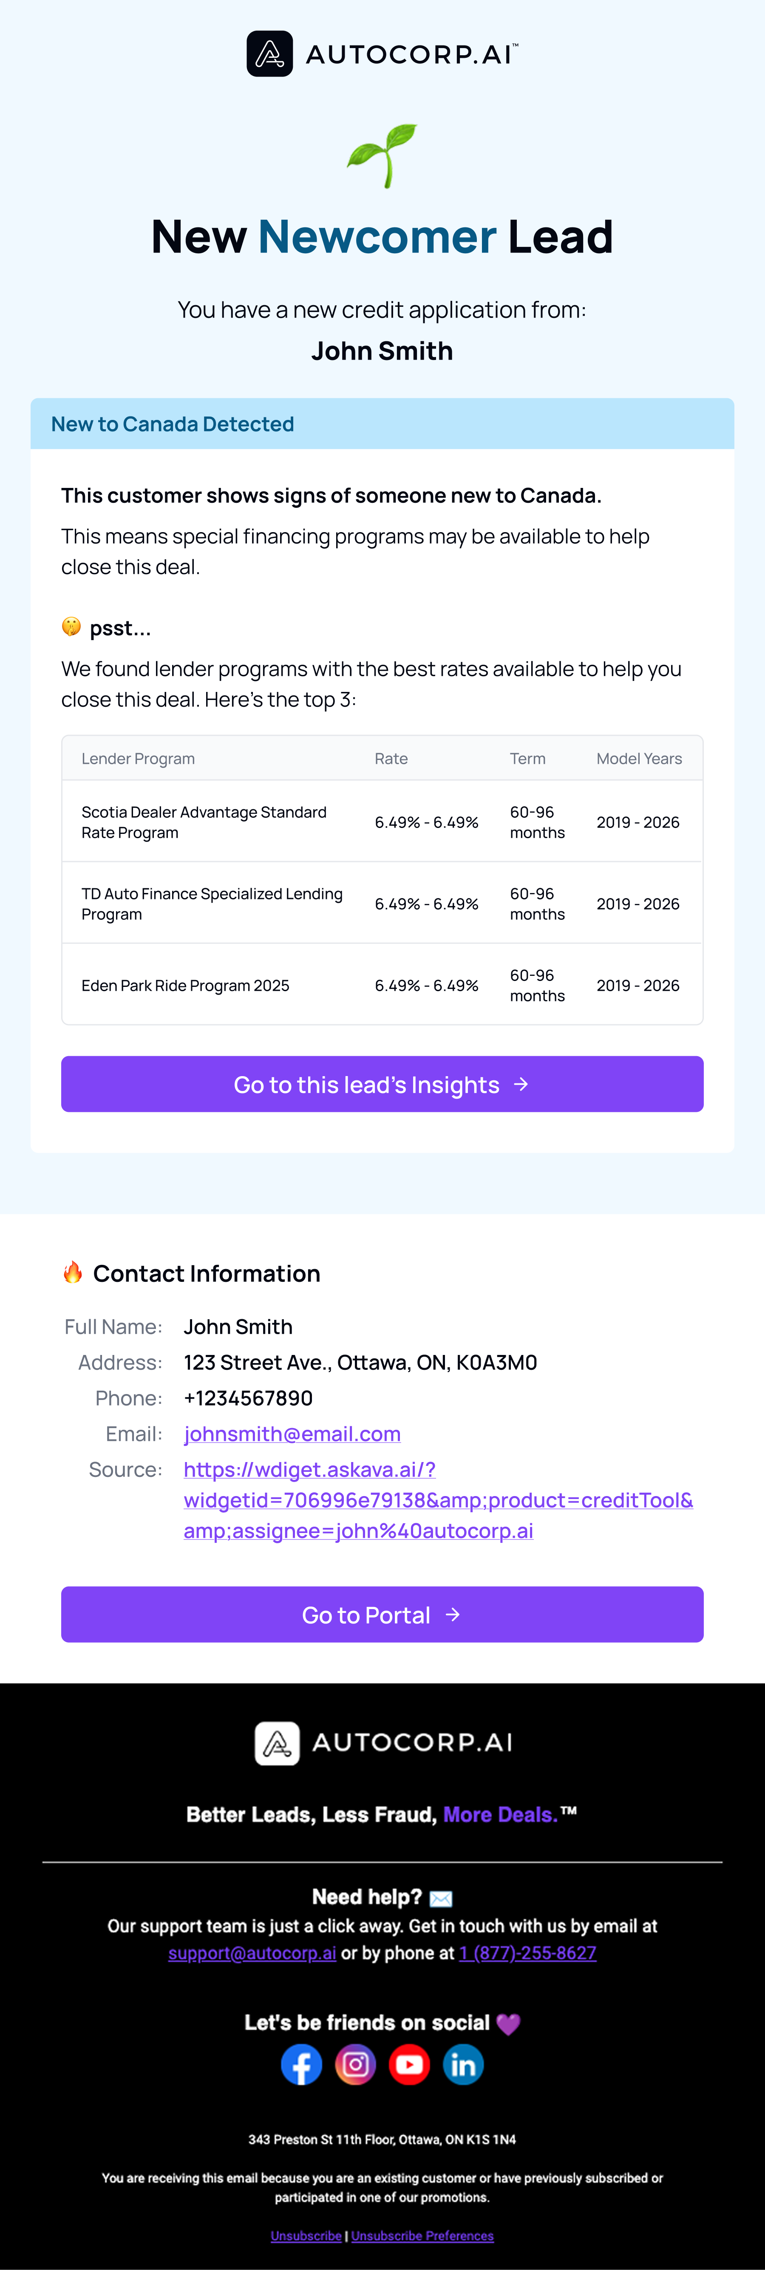Click the AutoCorp.AI logo in header
This screenshot has width=765, height=2270.
[382, 54]
